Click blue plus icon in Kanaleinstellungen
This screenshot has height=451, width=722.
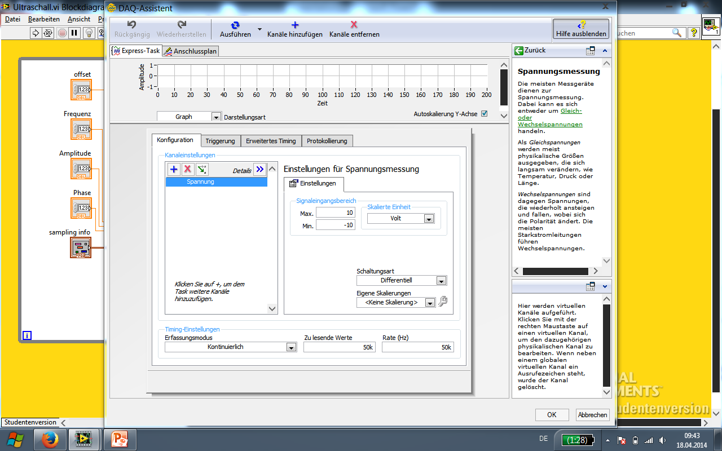tap(174, 169)
